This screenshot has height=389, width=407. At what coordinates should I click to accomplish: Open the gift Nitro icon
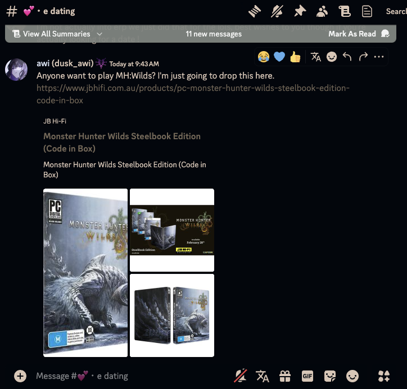285,376
